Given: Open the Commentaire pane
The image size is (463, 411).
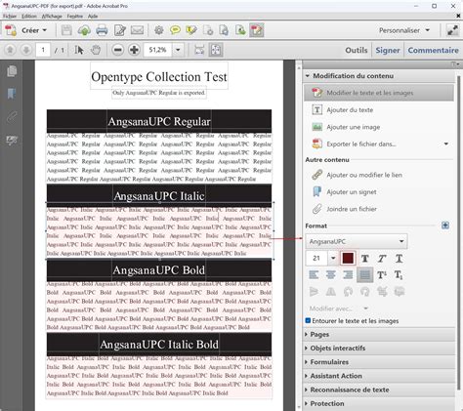Looking at the screenshot, I should 433,50.
